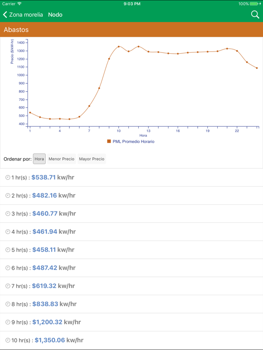Sort by Menor Precio
263x350 pixels.
[62, 159]
